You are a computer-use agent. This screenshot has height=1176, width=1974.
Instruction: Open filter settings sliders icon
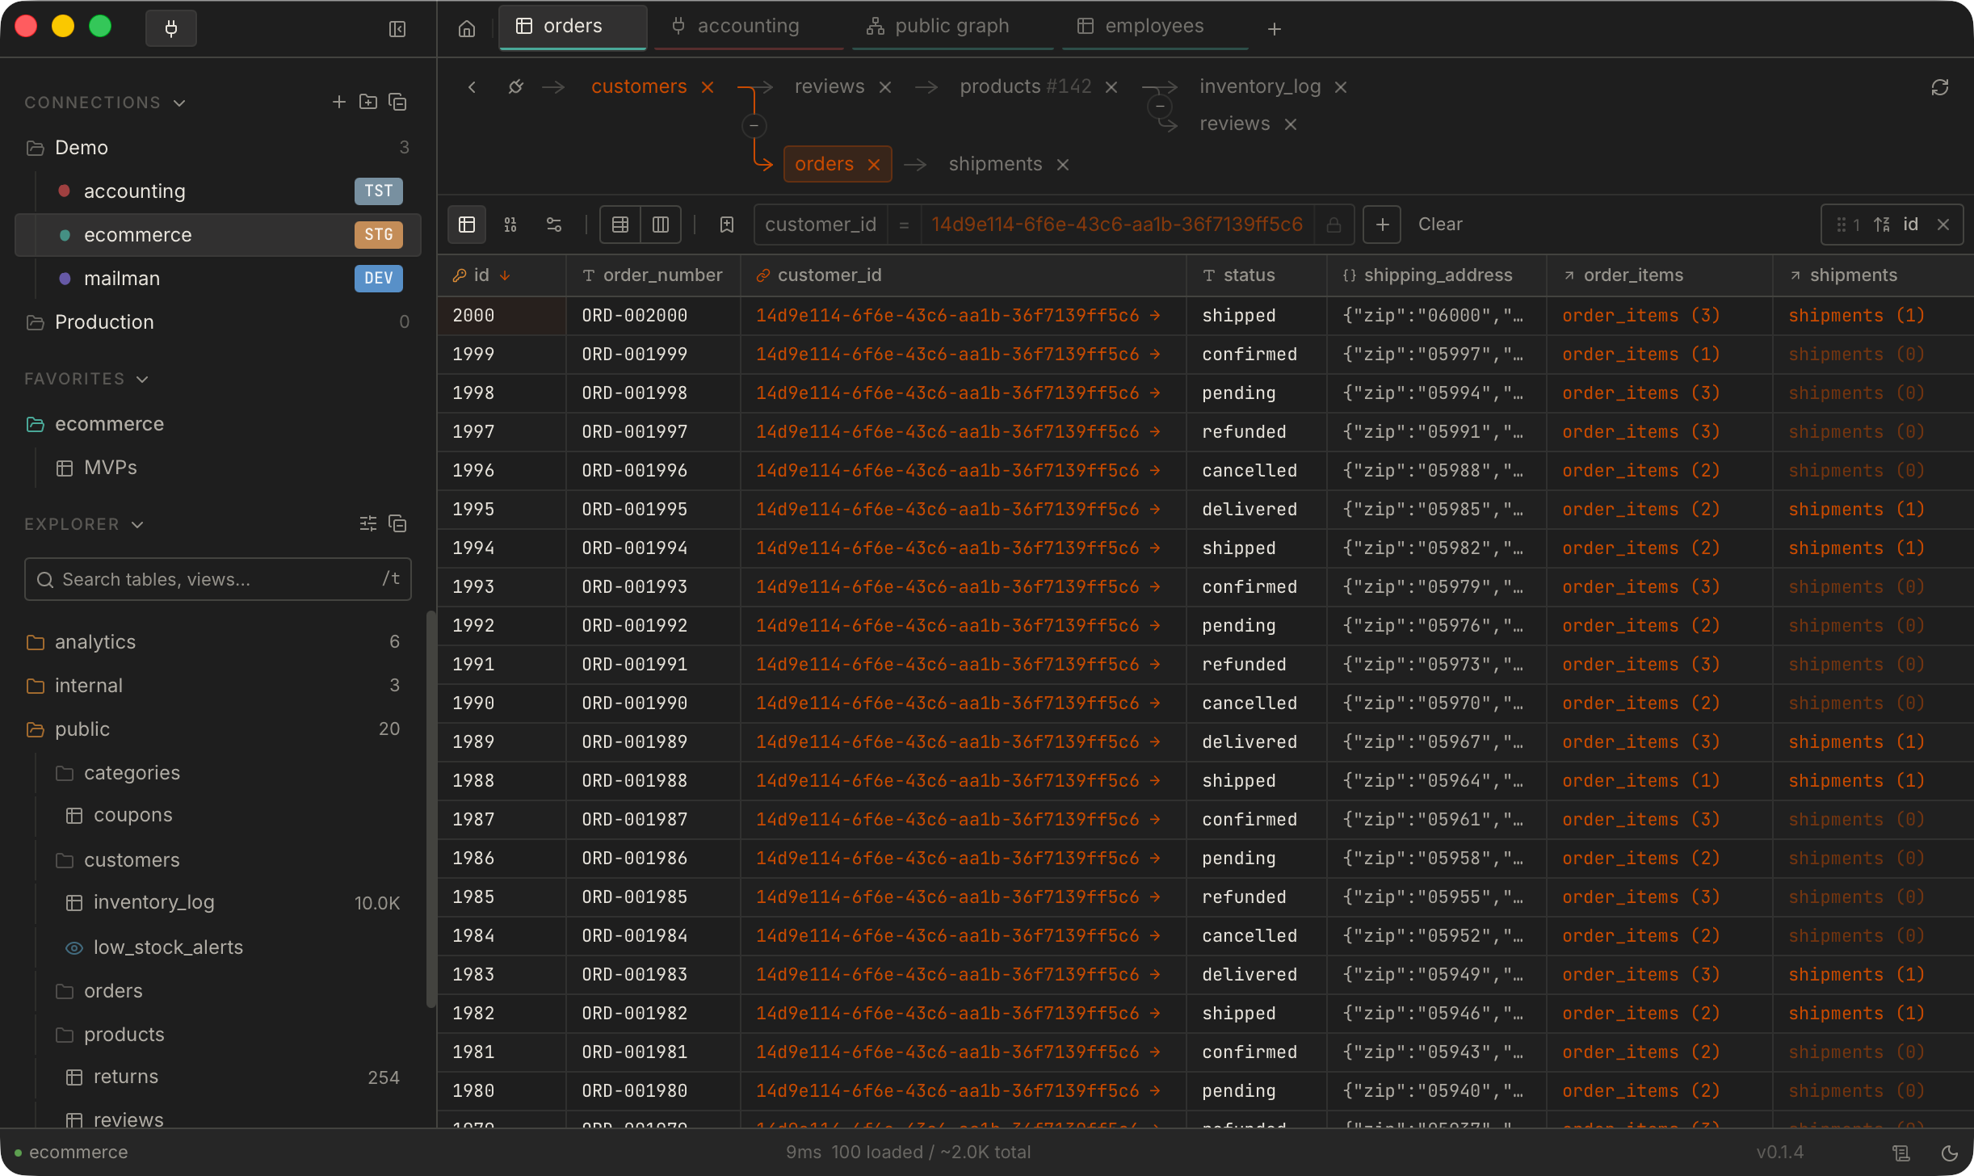point(554,225)
